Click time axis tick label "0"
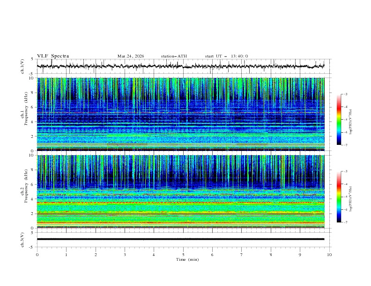The image size is (371, 286). click(x=37, y=255)
